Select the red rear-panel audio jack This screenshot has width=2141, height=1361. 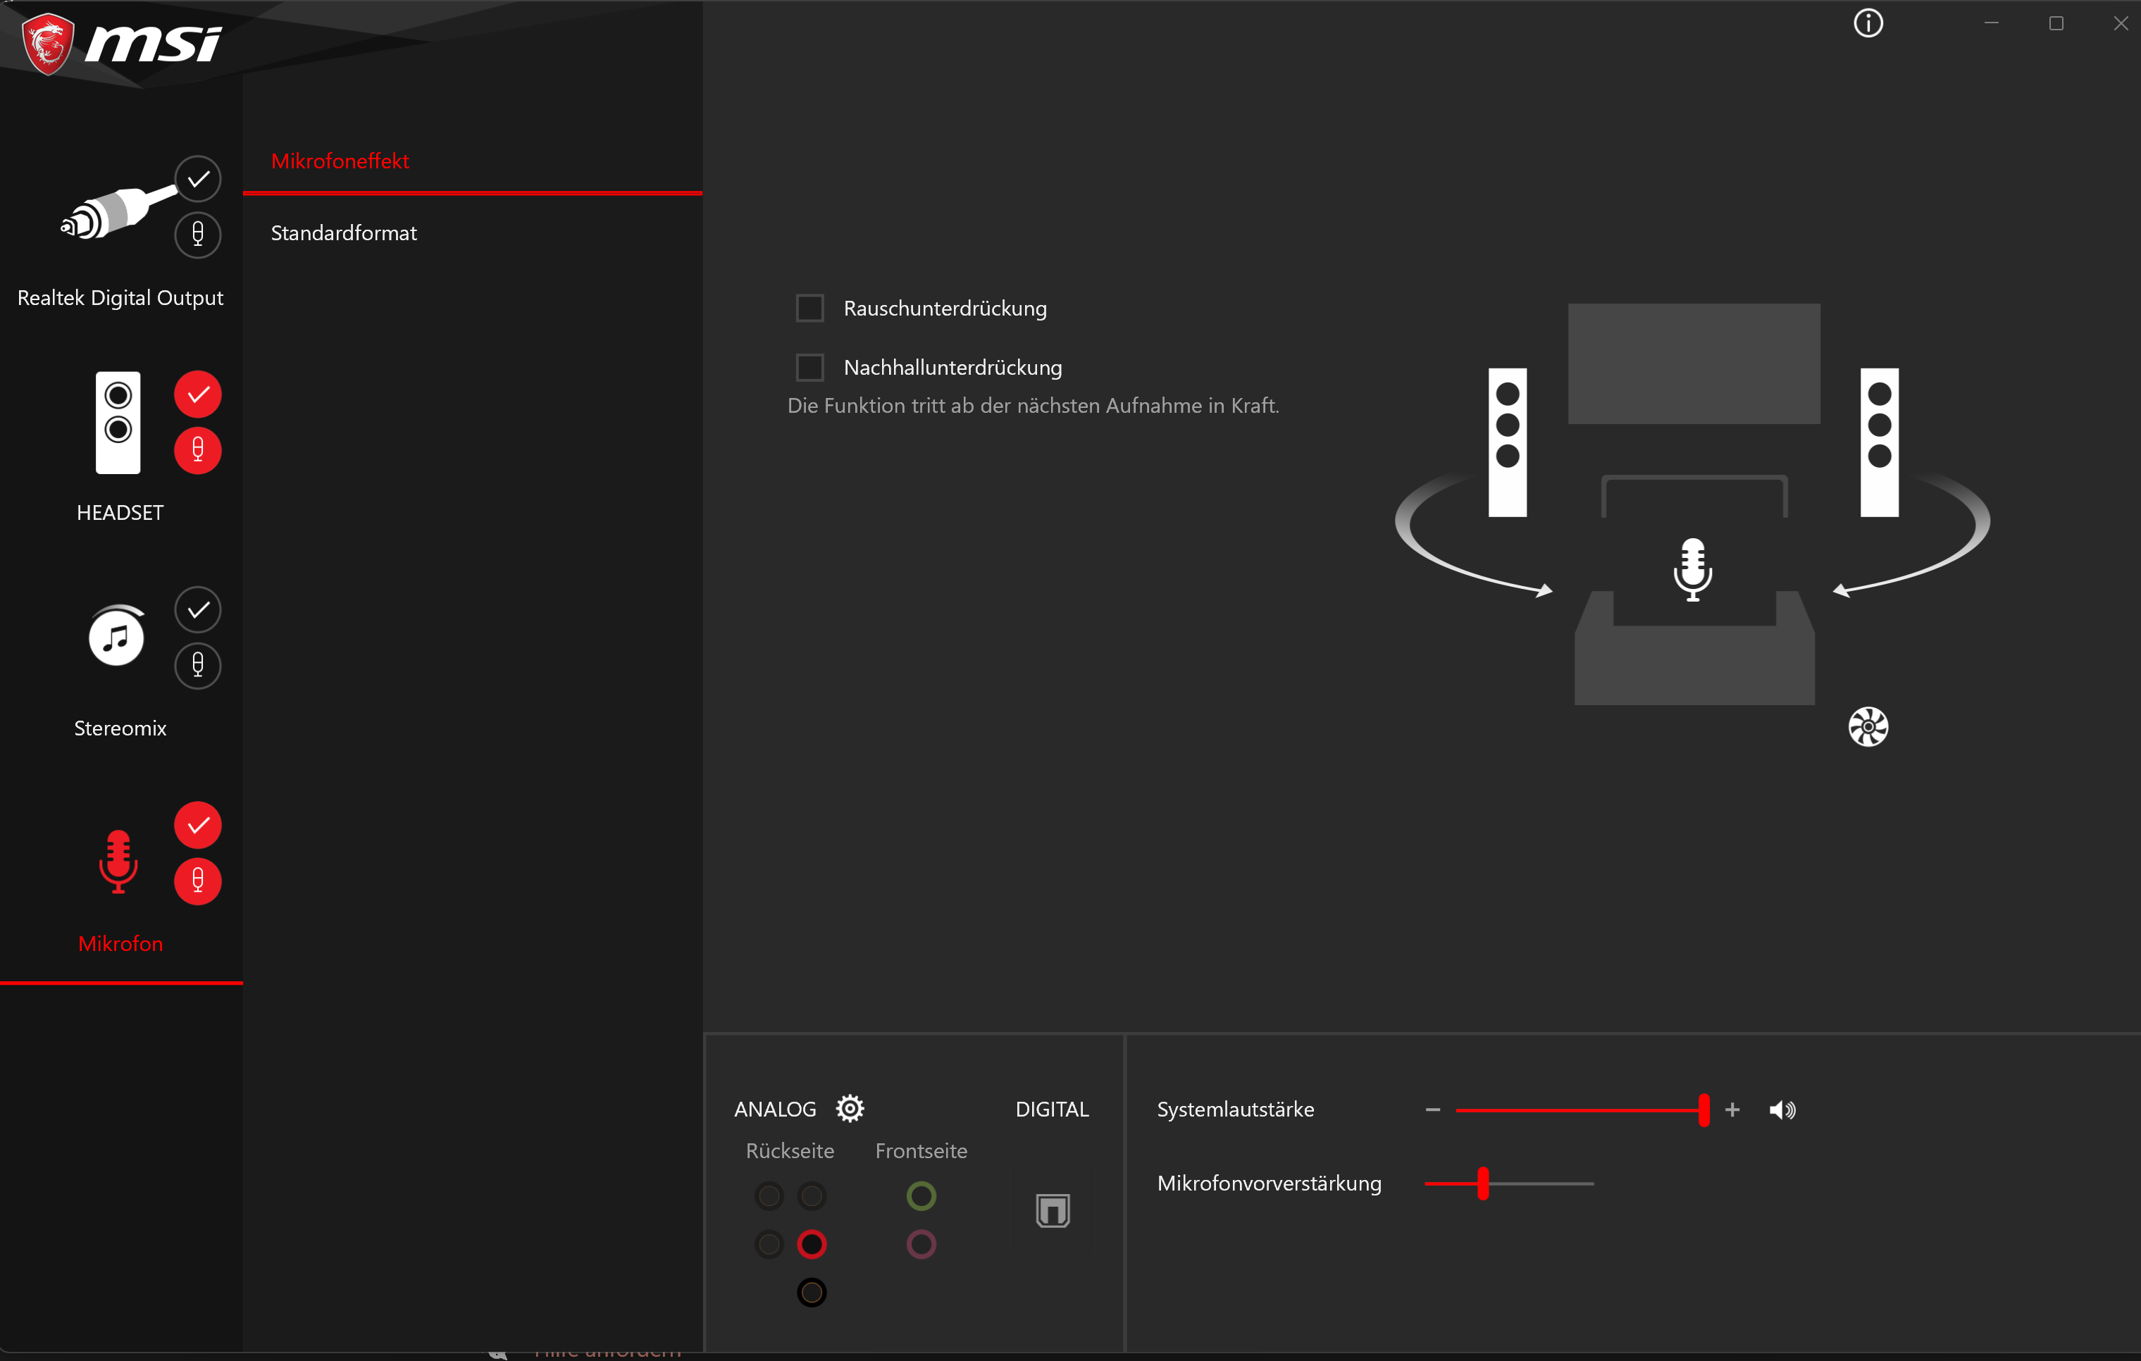811,1243
